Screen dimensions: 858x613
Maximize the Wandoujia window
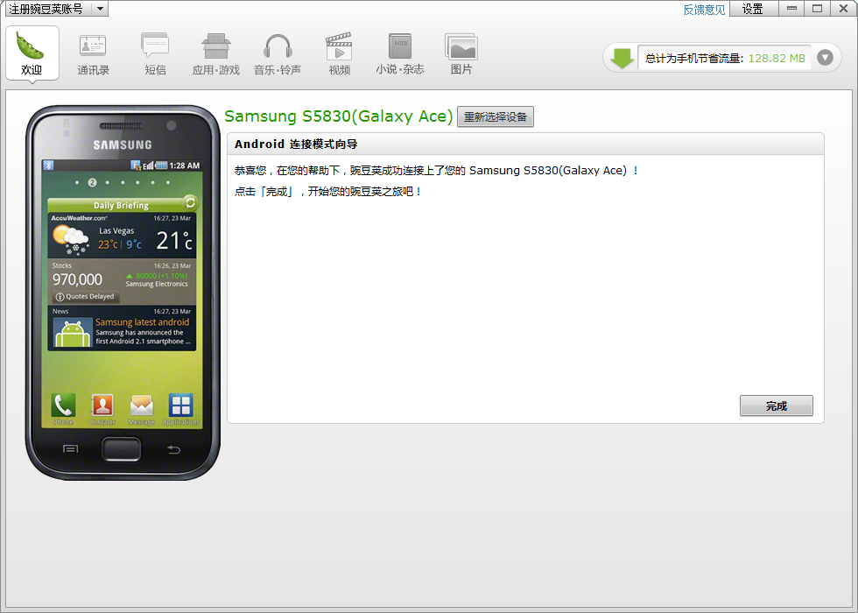coord(818,9)
